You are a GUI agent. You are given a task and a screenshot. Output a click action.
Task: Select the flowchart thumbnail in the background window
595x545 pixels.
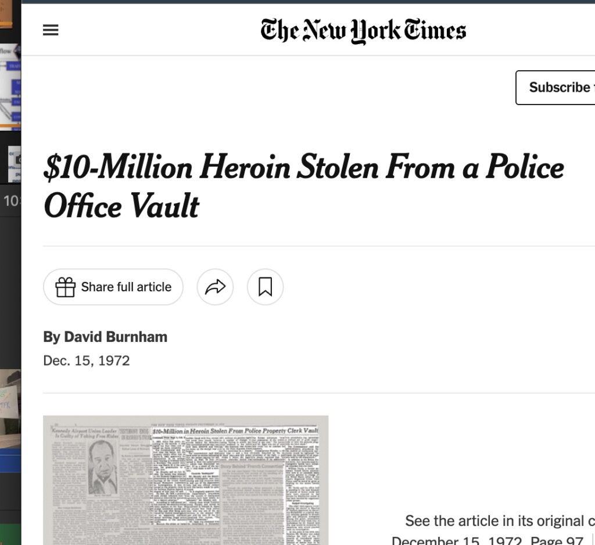[10, 86]
